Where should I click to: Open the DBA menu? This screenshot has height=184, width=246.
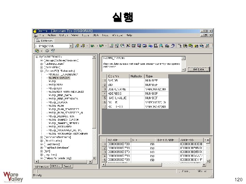tap(96, 35)
